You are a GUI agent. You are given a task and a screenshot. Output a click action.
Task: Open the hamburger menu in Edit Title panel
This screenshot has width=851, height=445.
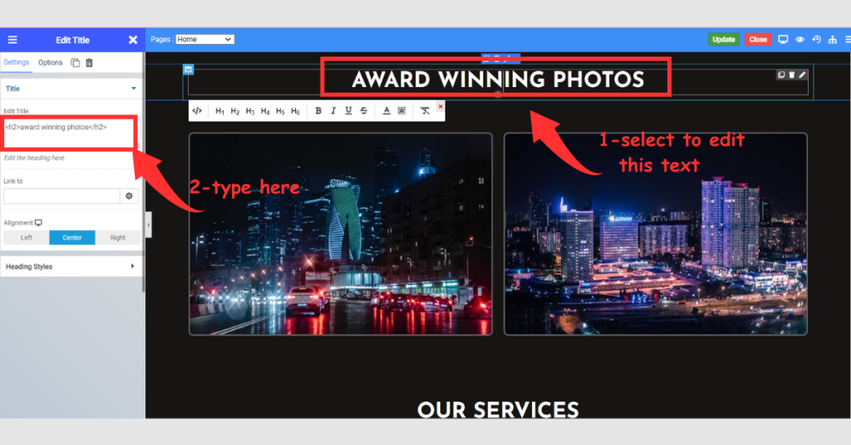(12, 40)
